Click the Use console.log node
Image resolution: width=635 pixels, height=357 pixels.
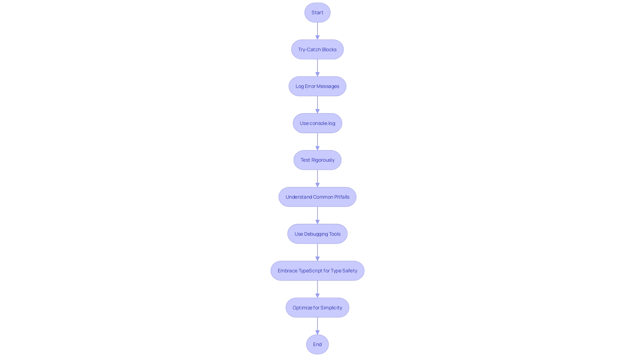tap(317, 123)
